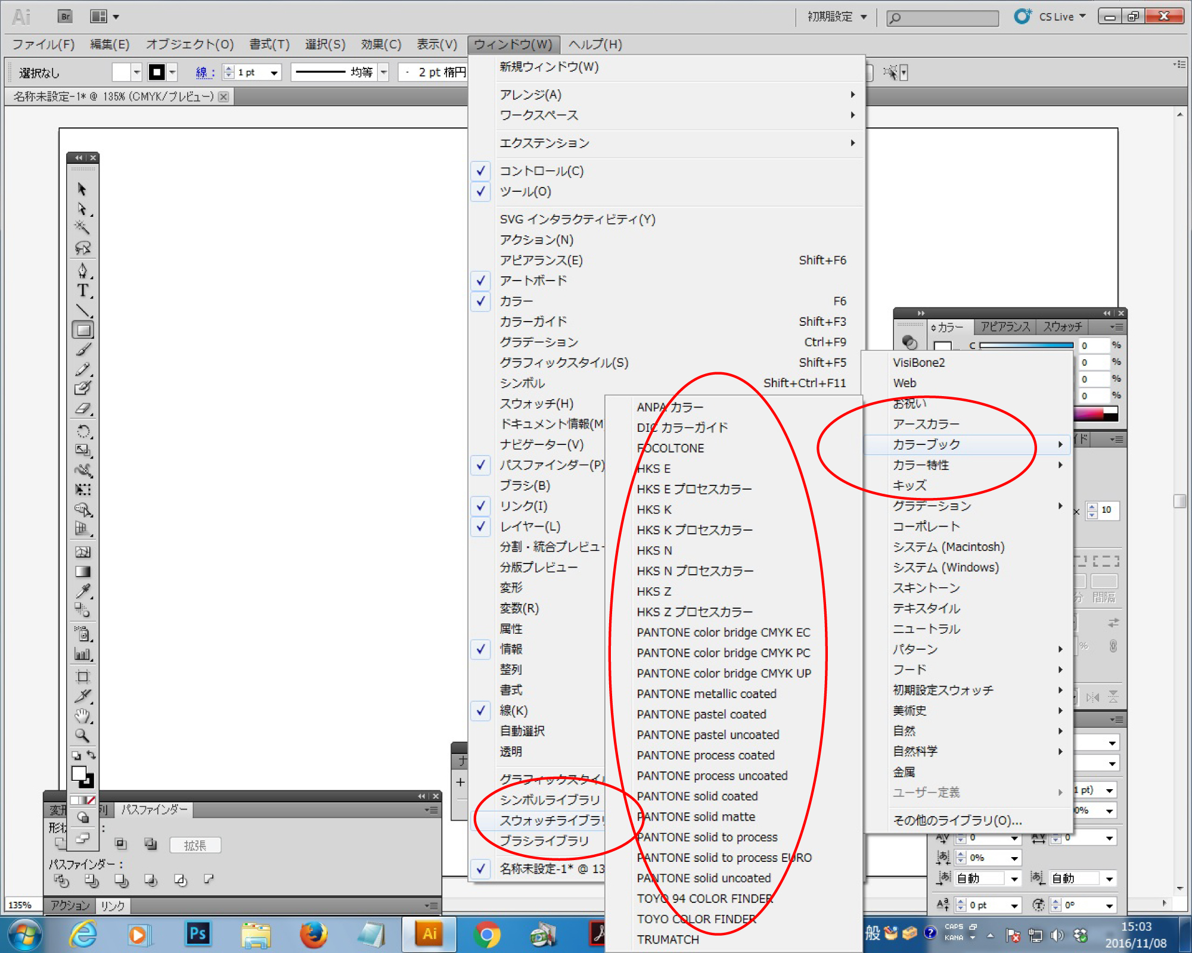Expand エクステンション submenu

point(666,143)
